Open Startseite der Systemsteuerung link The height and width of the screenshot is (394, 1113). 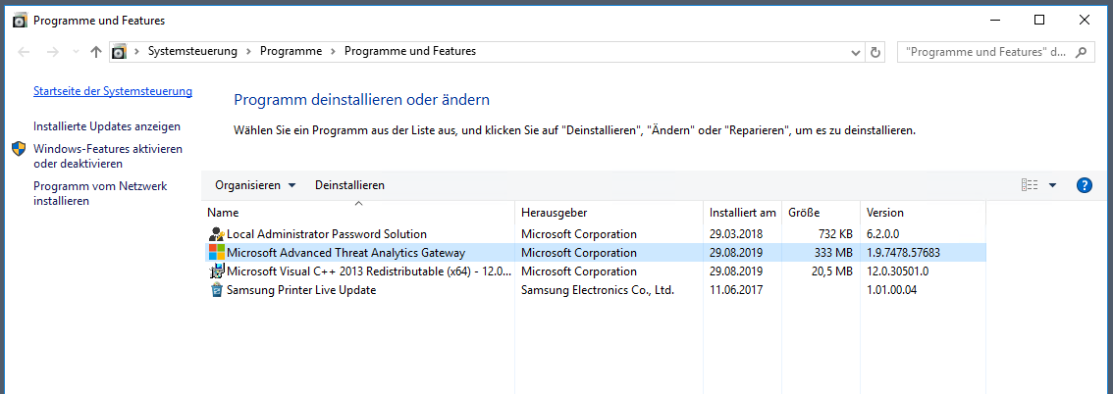point(113,91)
